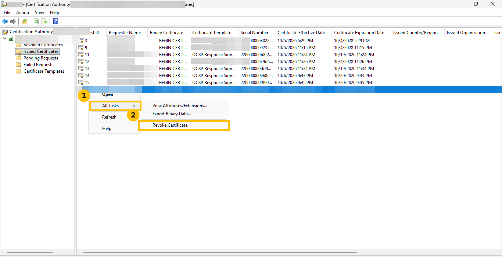Image resolution: width=502 pixels, height=257 pixels.
Task: Click expiration date 10/19/2026 11:24 PM
Action: (354, 55)
